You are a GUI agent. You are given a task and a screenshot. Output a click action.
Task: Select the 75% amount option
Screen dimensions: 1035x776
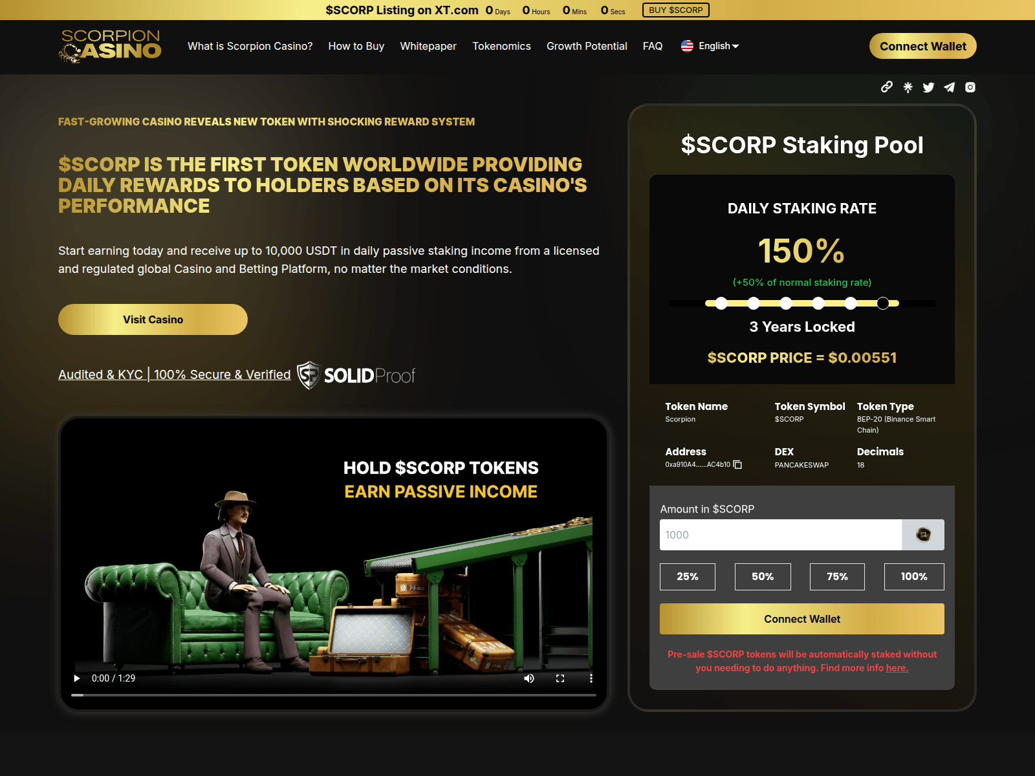click(x=837, y=576)
